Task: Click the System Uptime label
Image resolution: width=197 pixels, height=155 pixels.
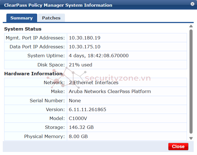Action: (x=46, y=56)
